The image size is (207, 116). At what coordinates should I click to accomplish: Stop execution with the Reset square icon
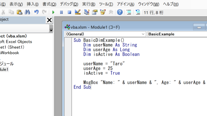click(x=70, y=12)
